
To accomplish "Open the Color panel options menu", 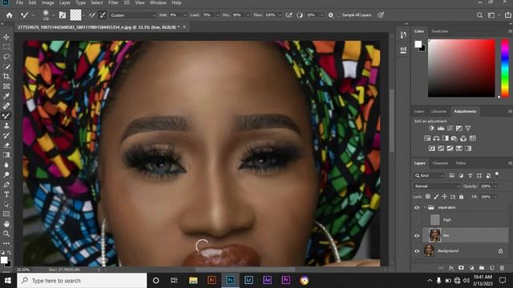I will [510, 31].
